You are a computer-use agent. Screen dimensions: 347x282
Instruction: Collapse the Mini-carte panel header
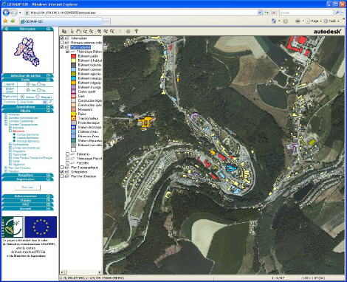27,29
